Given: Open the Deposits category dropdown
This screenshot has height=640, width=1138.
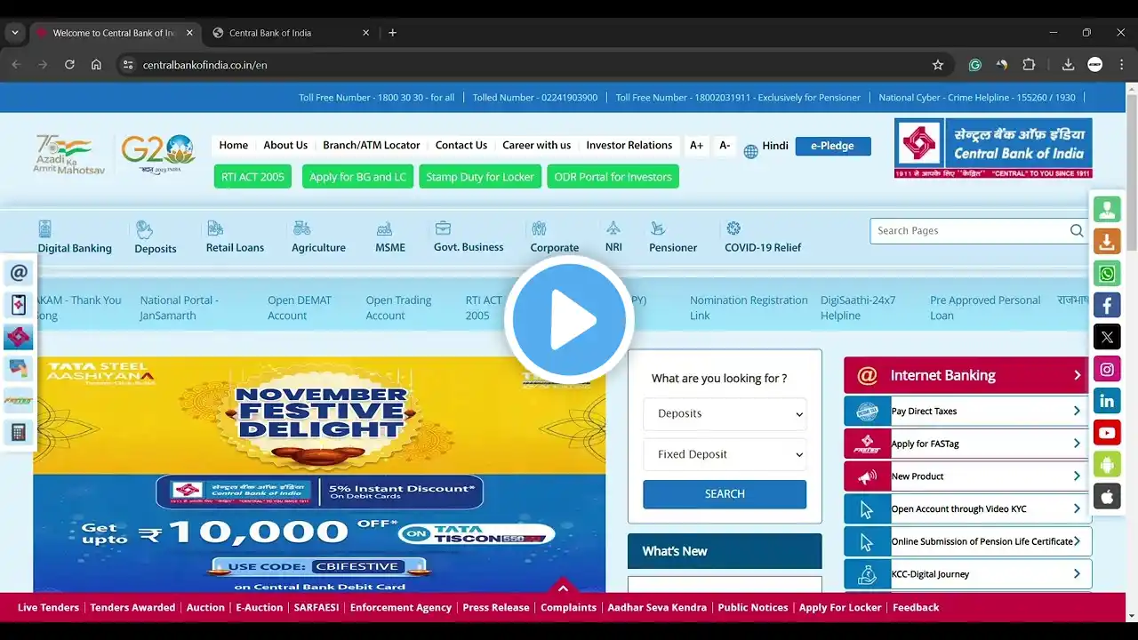Looking at the screenshot, I should pyautogui.click(x=725, y=413).
